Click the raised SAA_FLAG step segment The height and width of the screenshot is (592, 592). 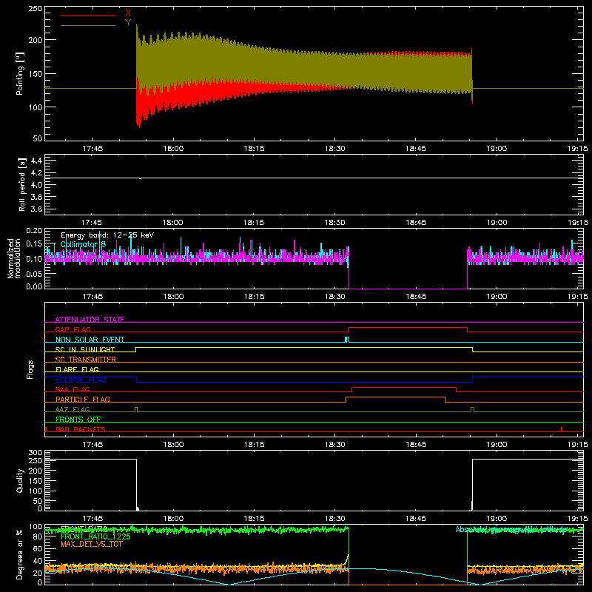tap(404, 387)
